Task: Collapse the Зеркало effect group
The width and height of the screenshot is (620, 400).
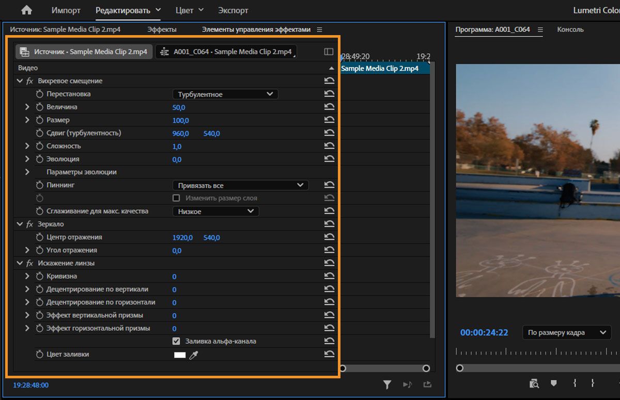Action: 20,224
